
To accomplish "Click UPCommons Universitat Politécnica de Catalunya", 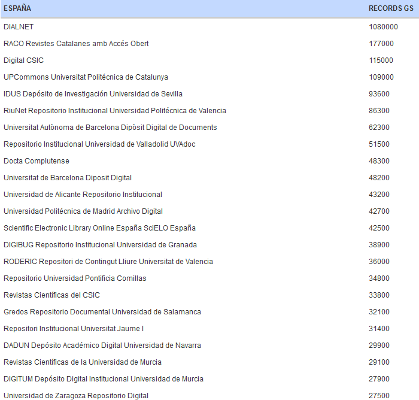I will click(86, 77).
